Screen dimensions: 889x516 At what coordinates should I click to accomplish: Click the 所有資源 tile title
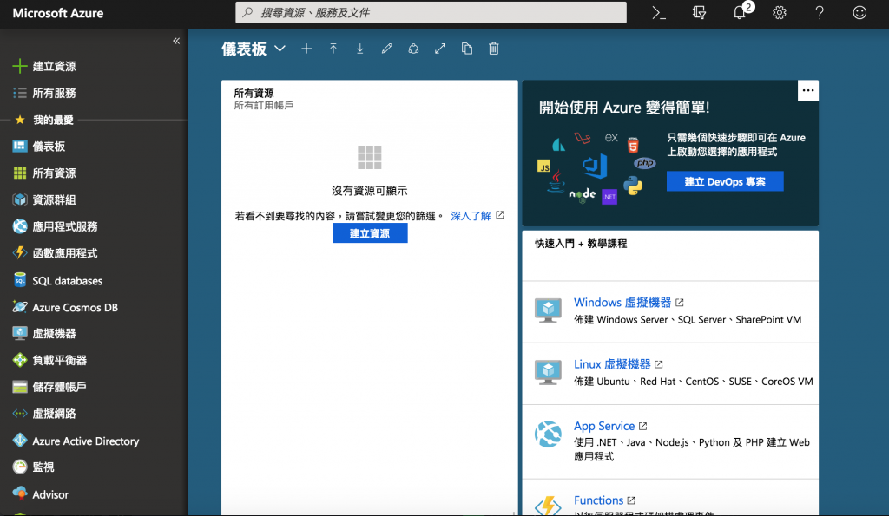click(254, 93)
